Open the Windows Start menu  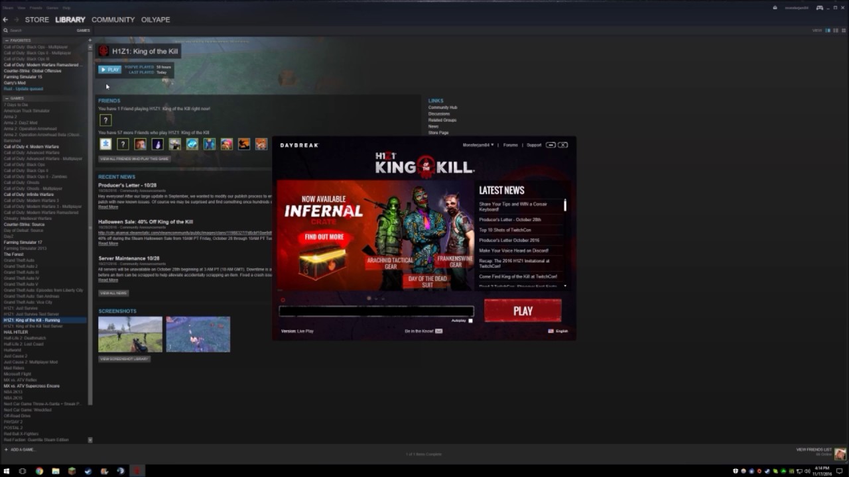7,471
